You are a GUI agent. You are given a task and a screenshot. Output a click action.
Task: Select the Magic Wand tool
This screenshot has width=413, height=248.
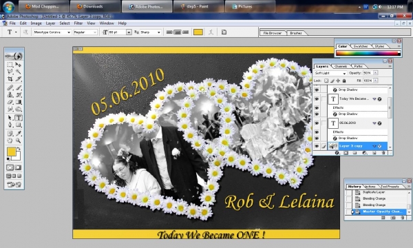click(x=18, y=72)
